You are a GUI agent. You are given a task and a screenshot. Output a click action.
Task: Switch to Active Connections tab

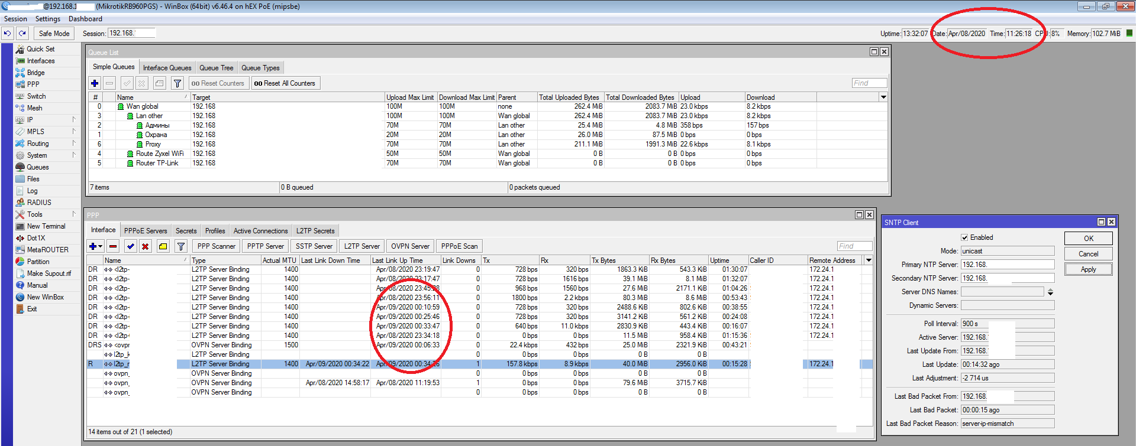260,231
